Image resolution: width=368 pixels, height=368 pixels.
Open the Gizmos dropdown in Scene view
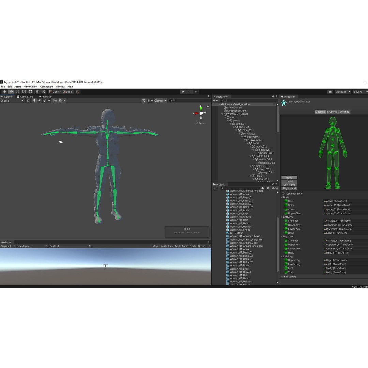[x=160, y=101]
